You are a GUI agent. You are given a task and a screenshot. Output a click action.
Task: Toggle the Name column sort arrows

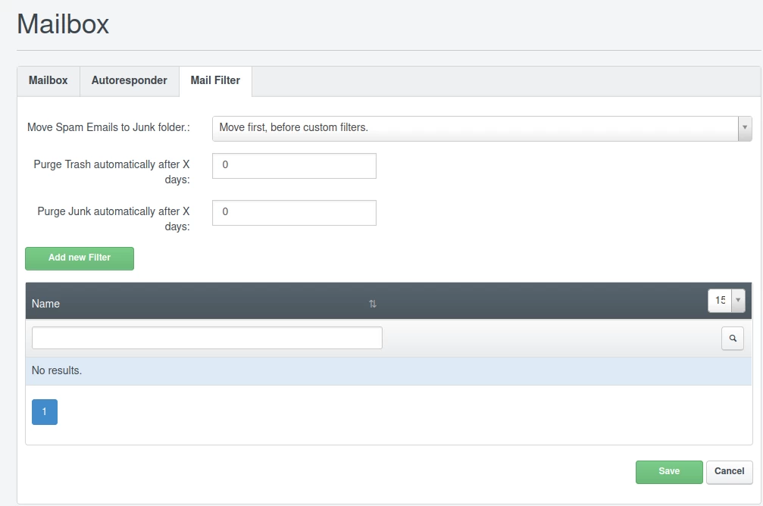(372, 304)
